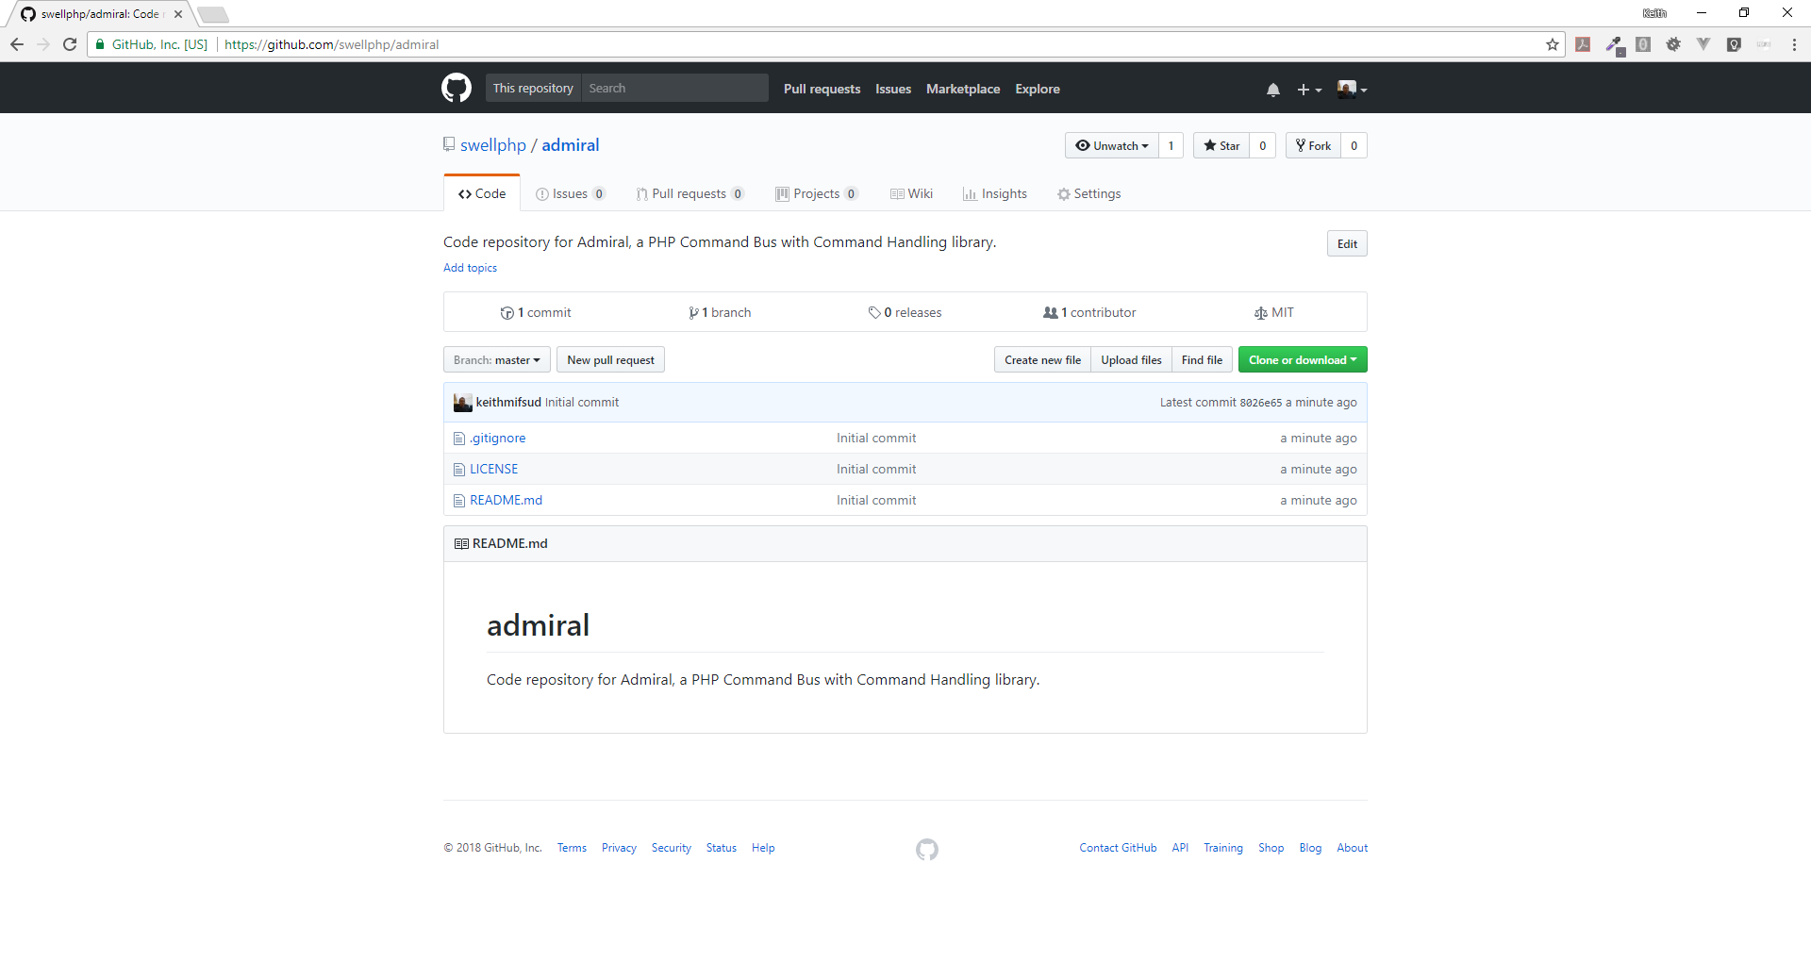Open the keithmifsud author link
This screenshot has height=978, width=1811.
[508, 402]
